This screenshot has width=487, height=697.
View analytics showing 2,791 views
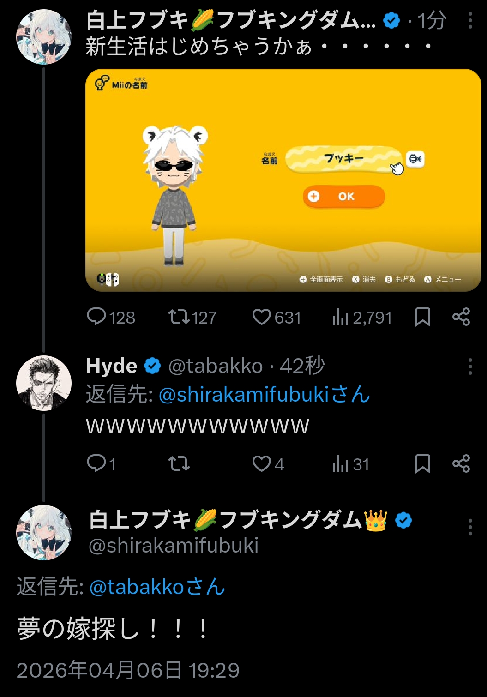click(340, 317)
